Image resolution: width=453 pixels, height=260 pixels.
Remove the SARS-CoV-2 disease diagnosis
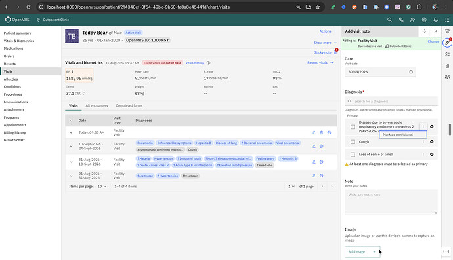[431, 126]
